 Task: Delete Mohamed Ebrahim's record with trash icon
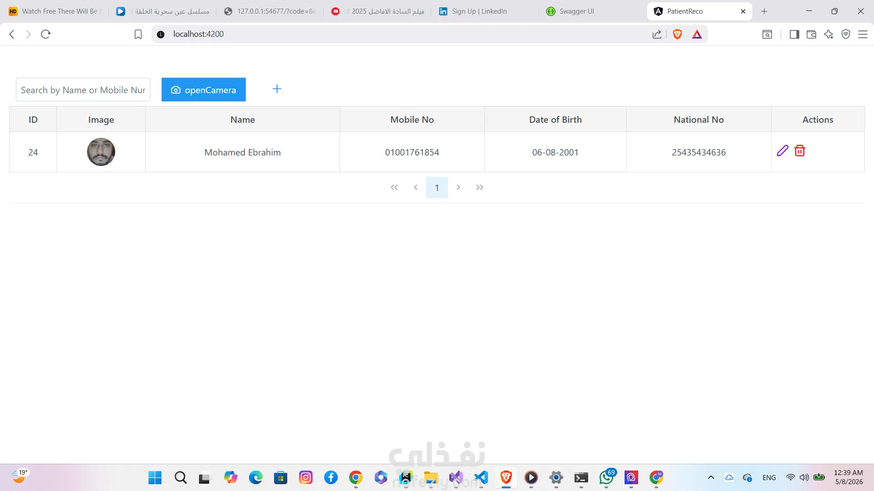click(800, 151)
